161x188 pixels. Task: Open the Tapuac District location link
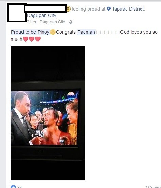pos(128,9)
